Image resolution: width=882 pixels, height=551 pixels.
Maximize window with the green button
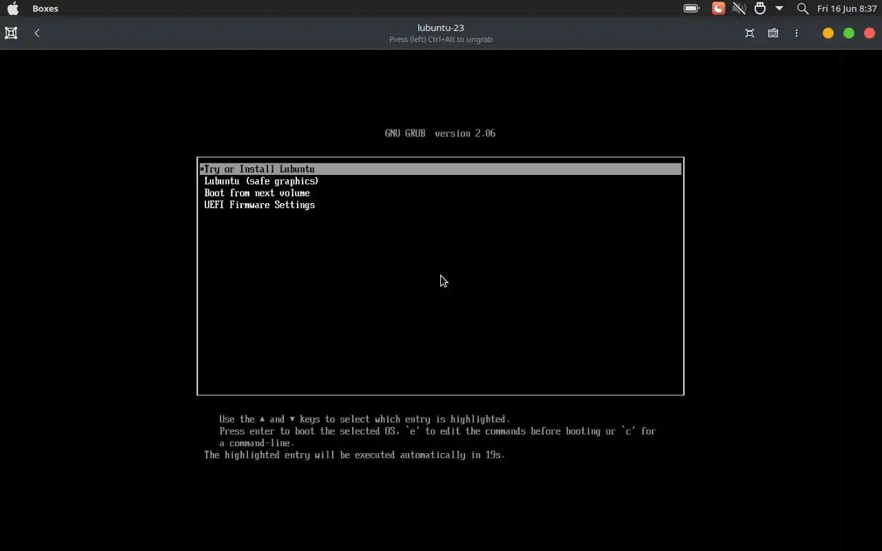coord(849,33)
